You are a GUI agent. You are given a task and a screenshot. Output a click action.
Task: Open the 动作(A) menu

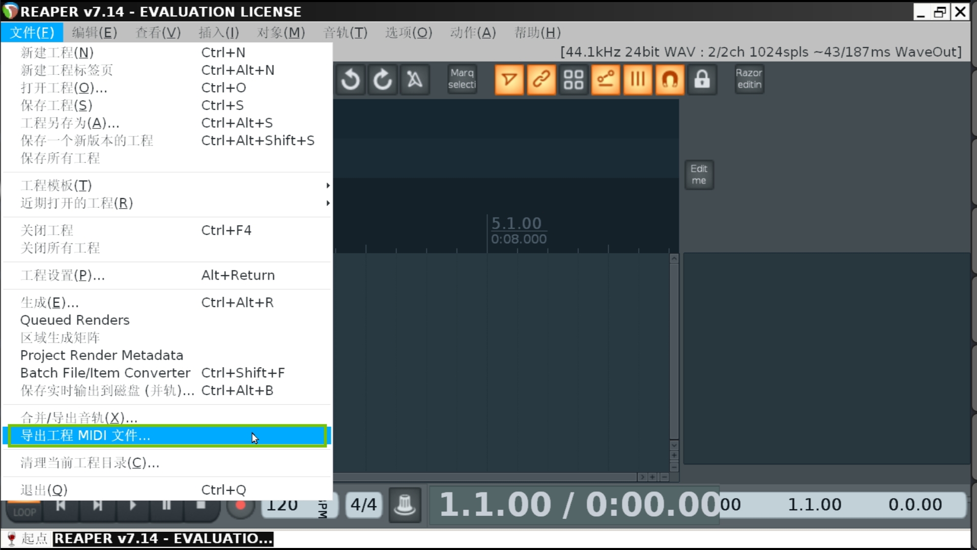click(473, 33)
